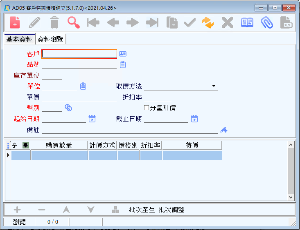Click the 備註 note edit icon
This screenshot has width=300, height=230.
point(223,130)
